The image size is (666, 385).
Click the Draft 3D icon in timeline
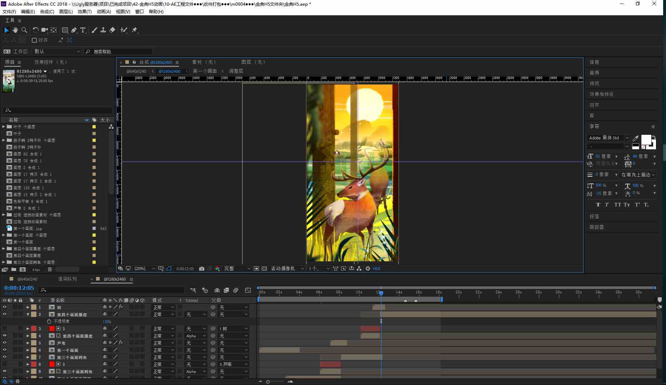(205, 291)
